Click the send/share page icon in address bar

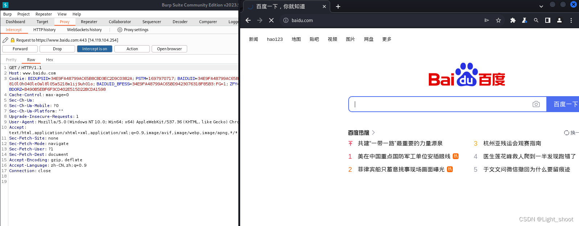tap(487, 20)
